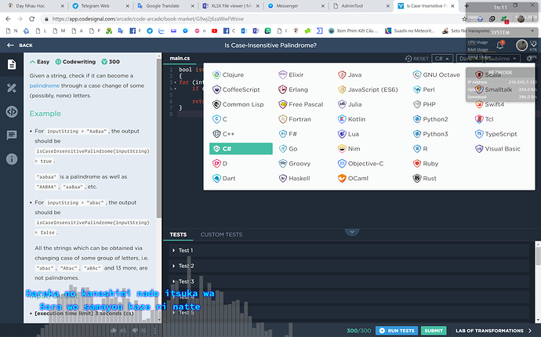Go BACK to arcade

(20, 45)
